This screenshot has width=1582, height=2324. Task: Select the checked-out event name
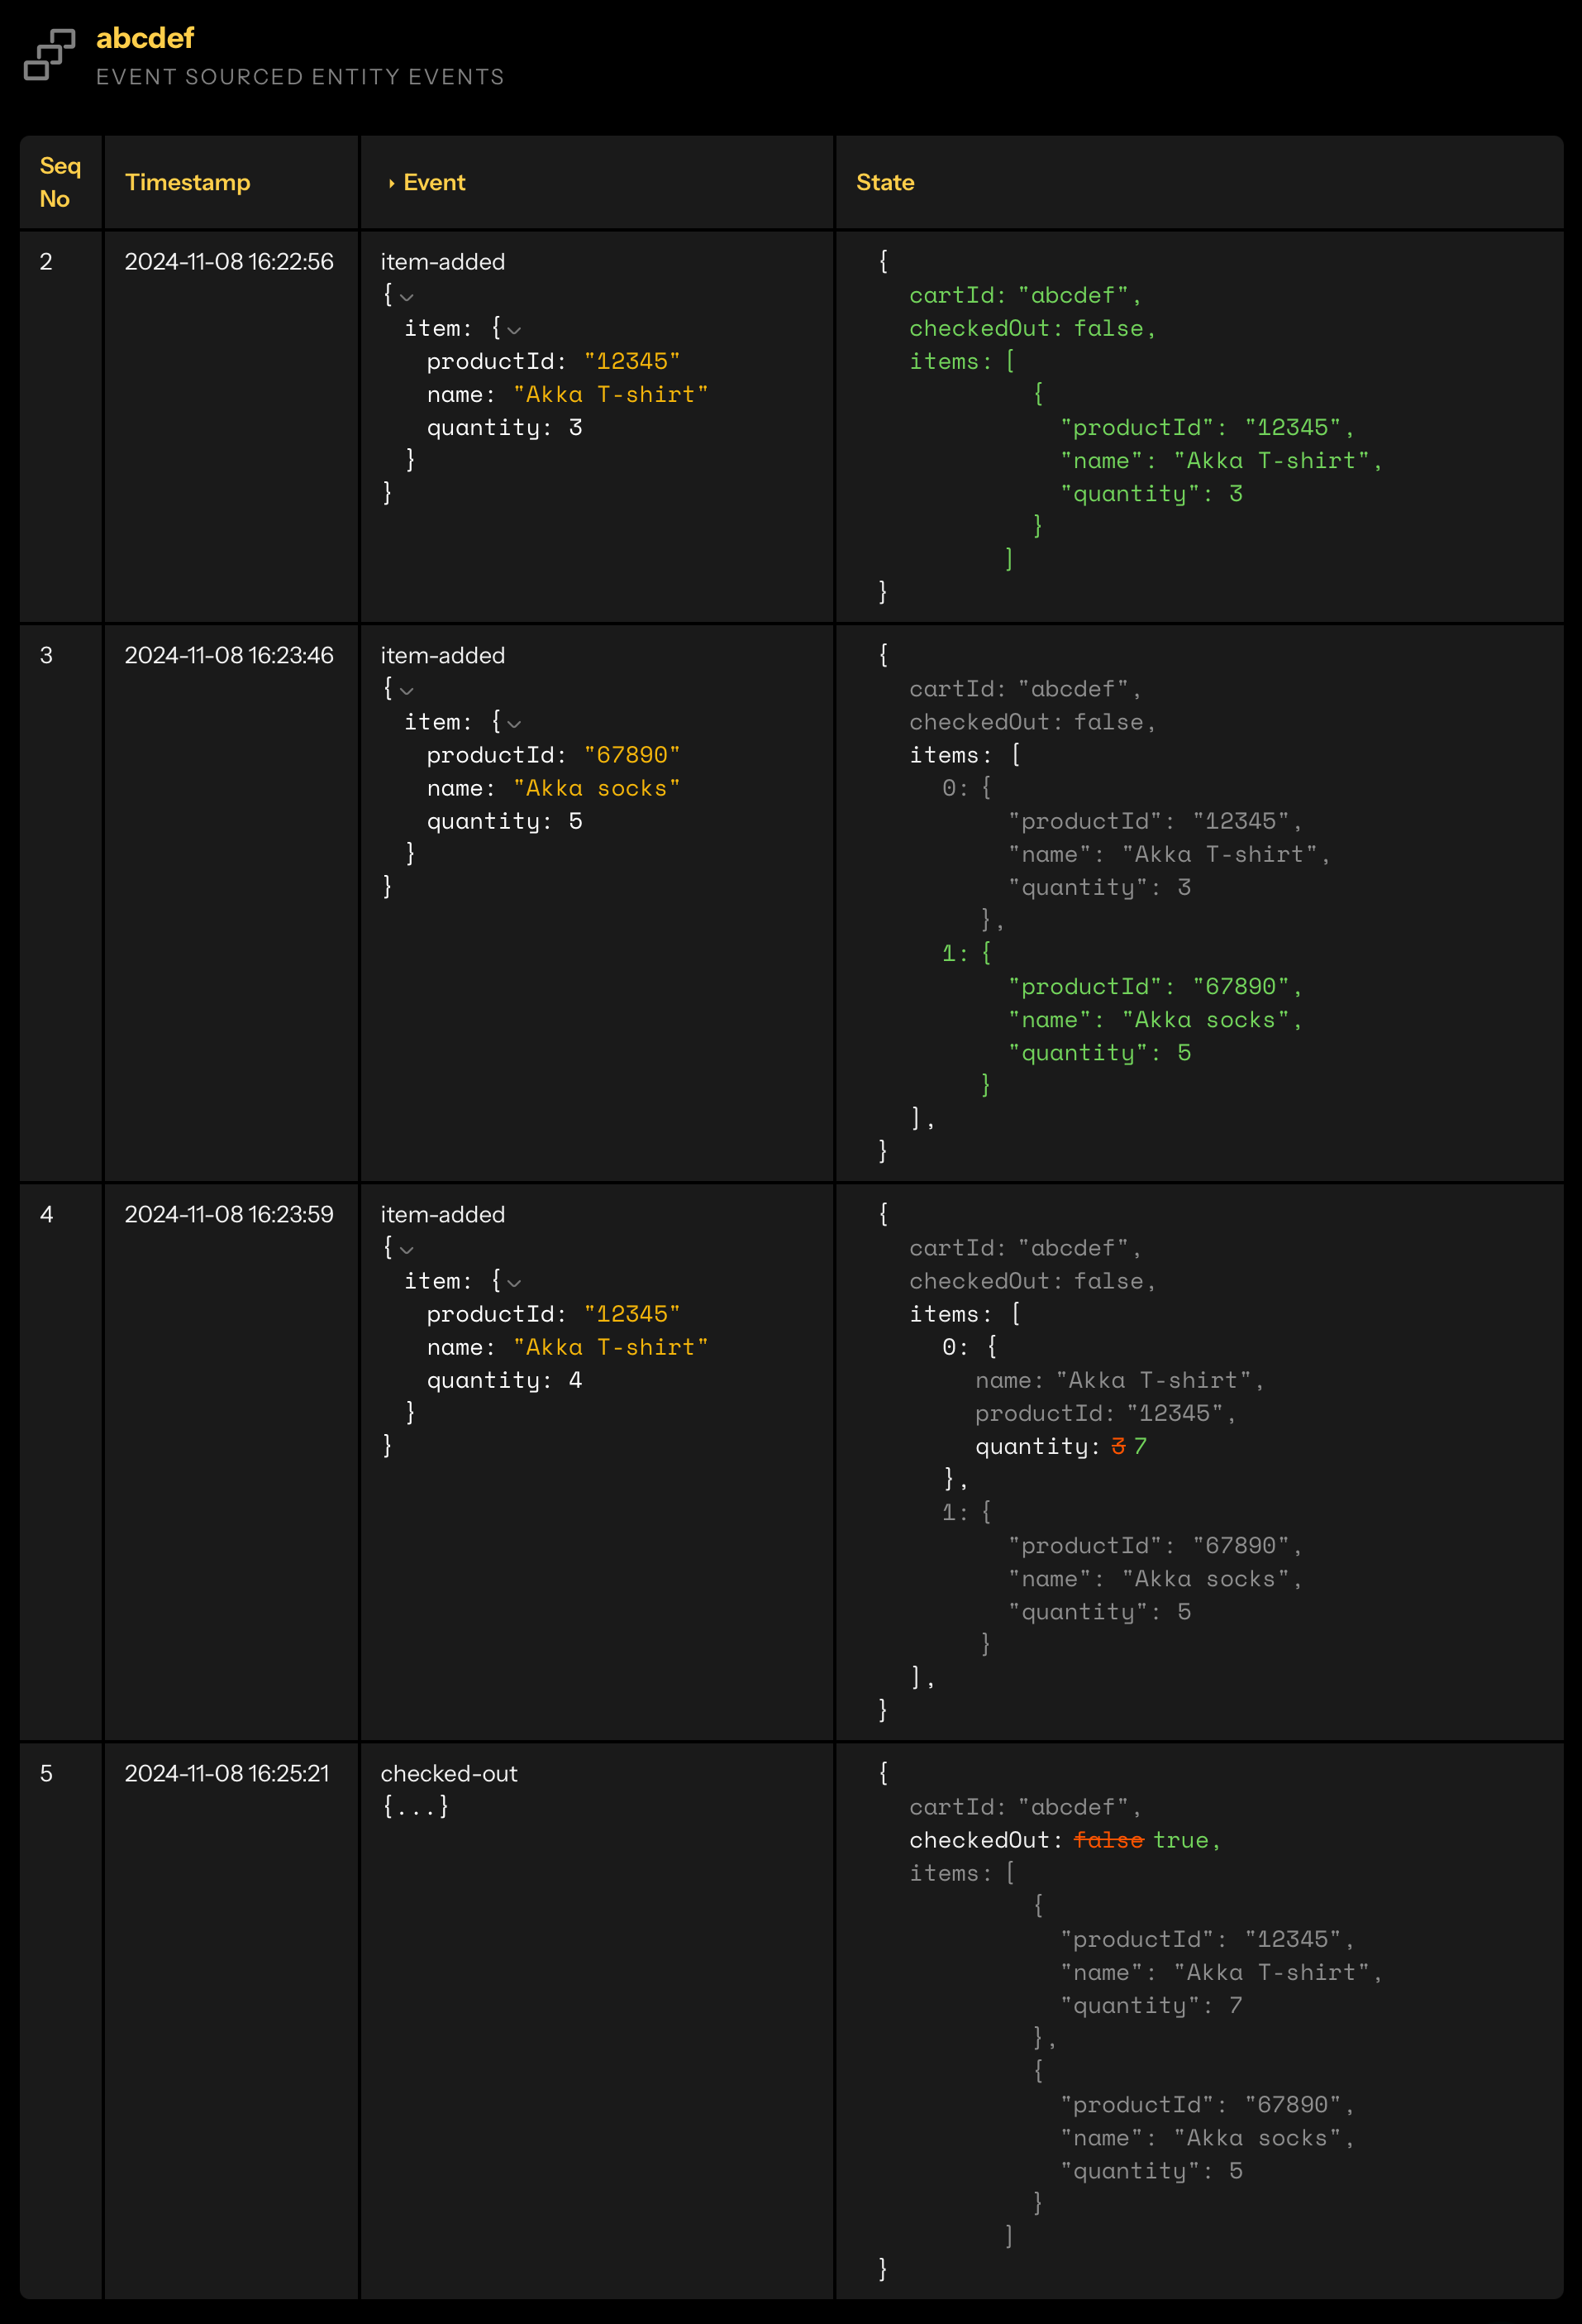pos(449,1773)
